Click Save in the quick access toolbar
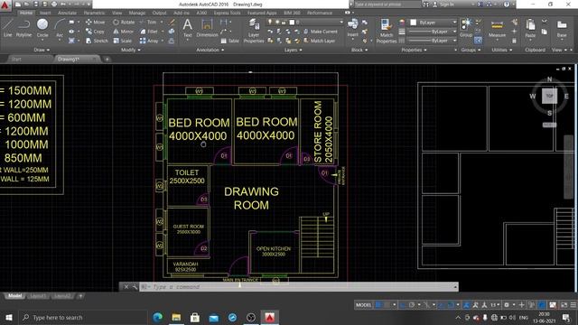The image size is (578, 325). (x=36, y=4)
